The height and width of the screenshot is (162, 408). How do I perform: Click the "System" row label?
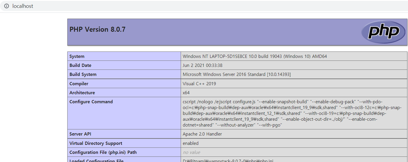point(77,56)
